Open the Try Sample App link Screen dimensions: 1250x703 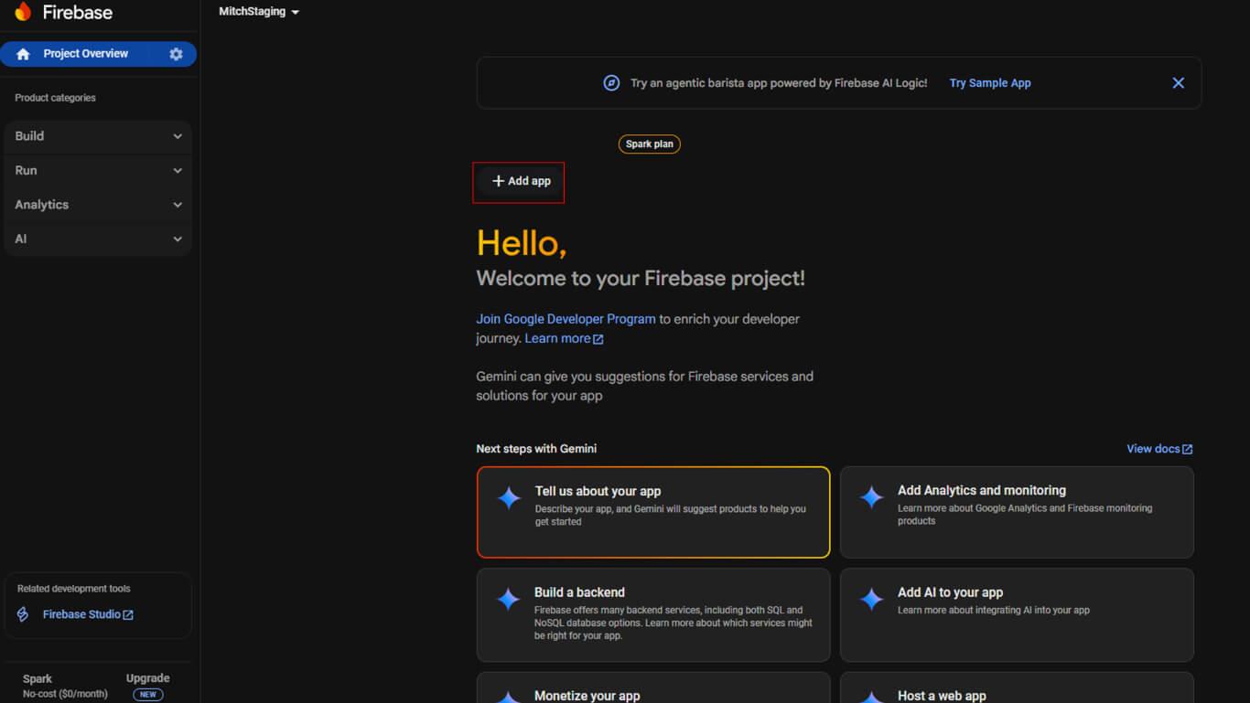click(x=989, y=83)
